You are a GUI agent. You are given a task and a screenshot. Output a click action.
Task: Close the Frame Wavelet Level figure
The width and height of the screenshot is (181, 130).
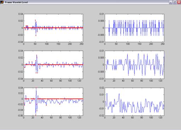click(x=179, y=2)
